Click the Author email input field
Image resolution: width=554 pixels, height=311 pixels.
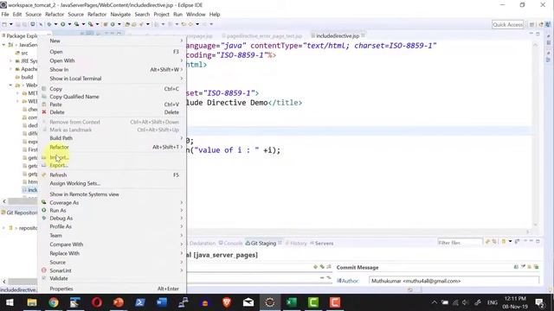pyautogui.click(x=454, y=281)
